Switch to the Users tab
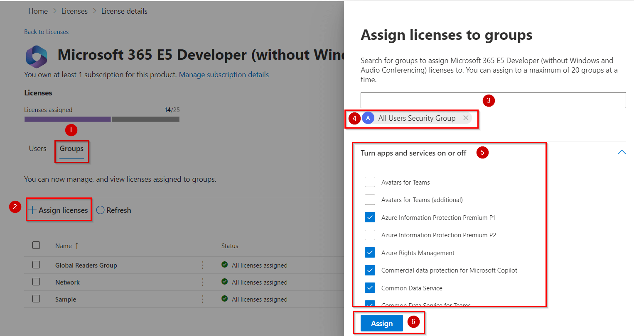Image resolution: width=634 pixels, height=336 pixels. (37, 149)
